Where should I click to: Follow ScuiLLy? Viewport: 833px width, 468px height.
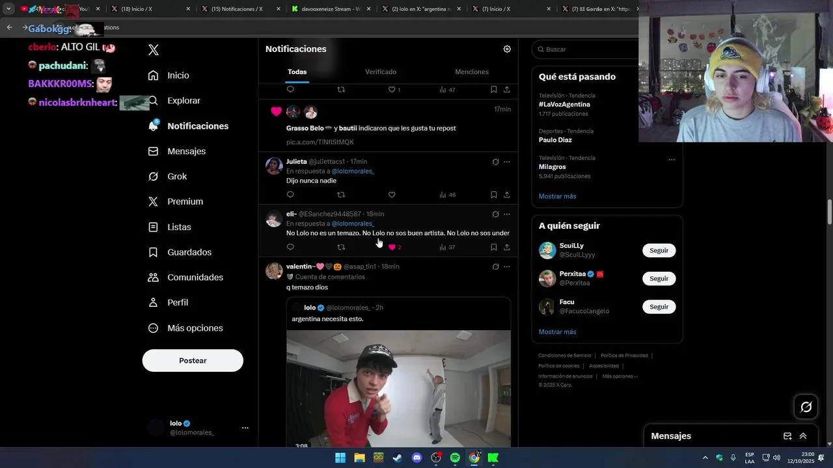click(659, 251)
